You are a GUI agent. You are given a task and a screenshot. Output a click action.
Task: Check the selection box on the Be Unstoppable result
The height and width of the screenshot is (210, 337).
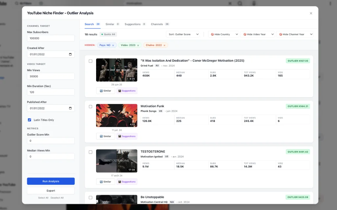click(x=91, y=198)
